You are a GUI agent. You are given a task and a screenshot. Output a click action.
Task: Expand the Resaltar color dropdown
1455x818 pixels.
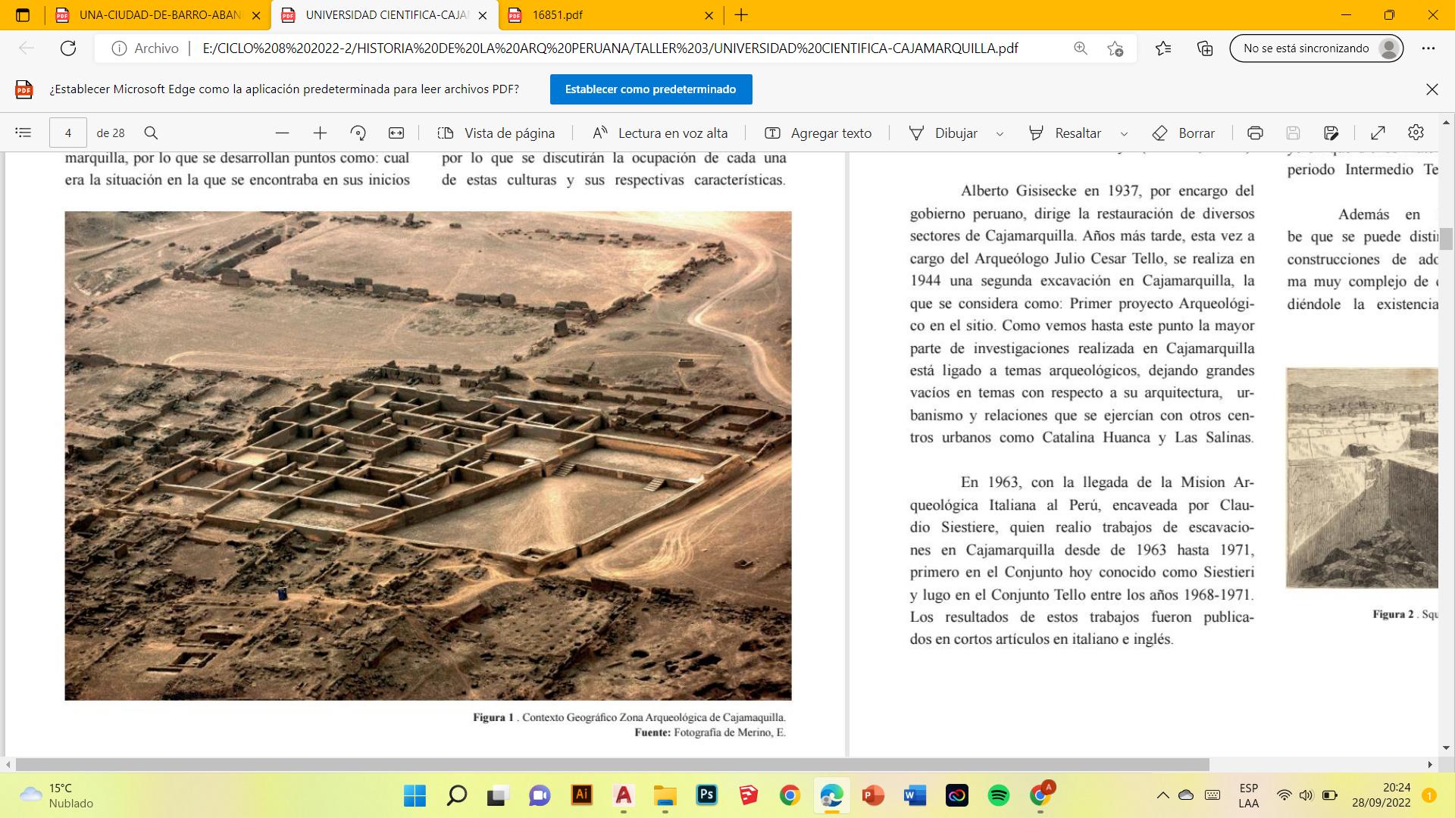pyautogui.click(x=1124, y=133)
